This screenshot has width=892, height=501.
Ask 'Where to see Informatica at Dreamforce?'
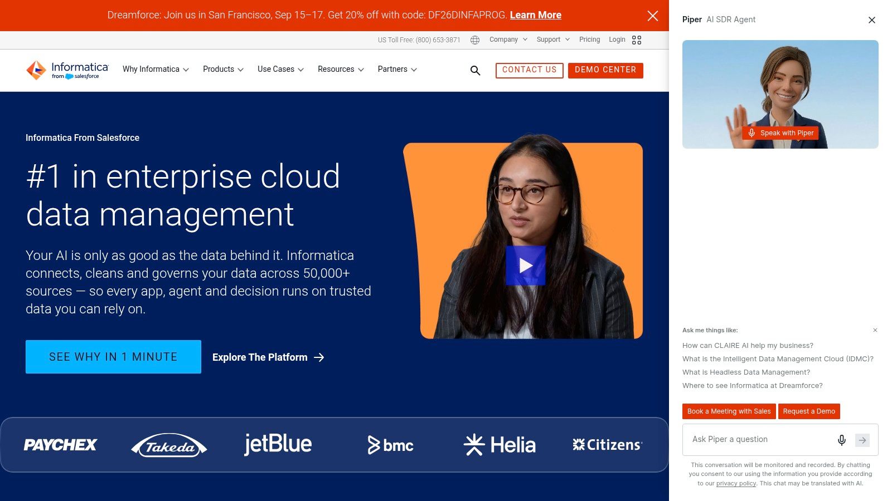(x=752, y=386)
